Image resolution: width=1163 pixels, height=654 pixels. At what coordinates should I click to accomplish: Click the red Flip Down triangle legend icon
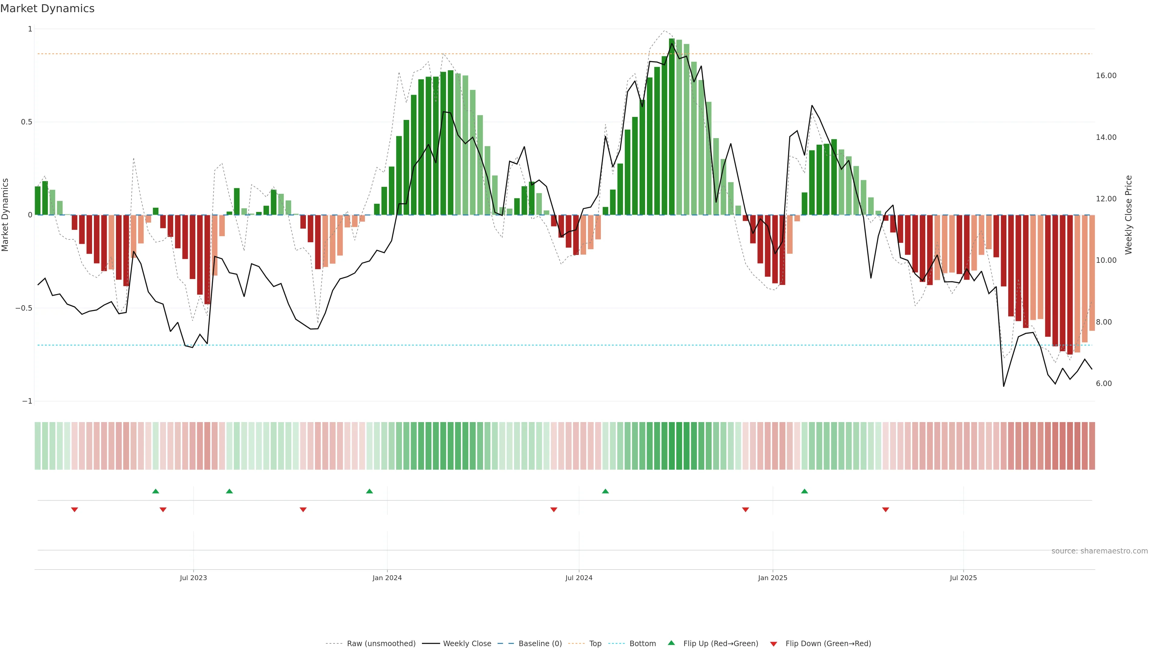click(x=774, y=644)
